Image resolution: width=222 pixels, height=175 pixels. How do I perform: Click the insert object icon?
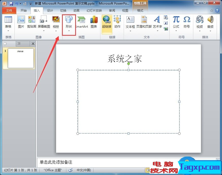click(x=166, y=29)
